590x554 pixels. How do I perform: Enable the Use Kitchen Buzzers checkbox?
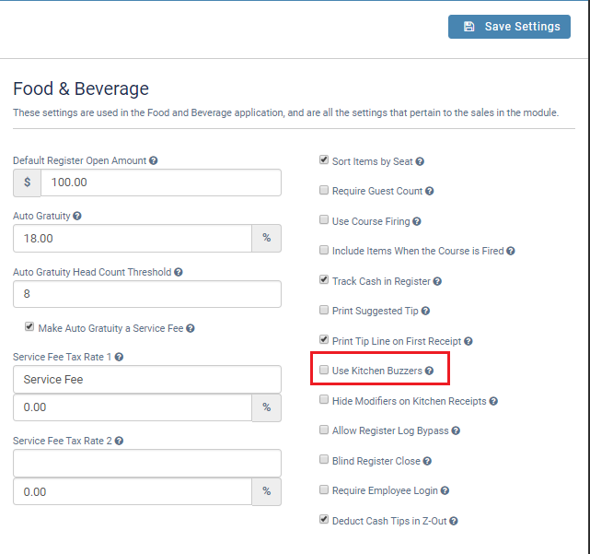[324, 371]
